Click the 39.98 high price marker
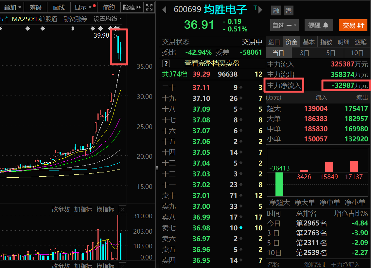Image resolution: width=371 pixels, height=268 pixels. click(x=101, y=36)
